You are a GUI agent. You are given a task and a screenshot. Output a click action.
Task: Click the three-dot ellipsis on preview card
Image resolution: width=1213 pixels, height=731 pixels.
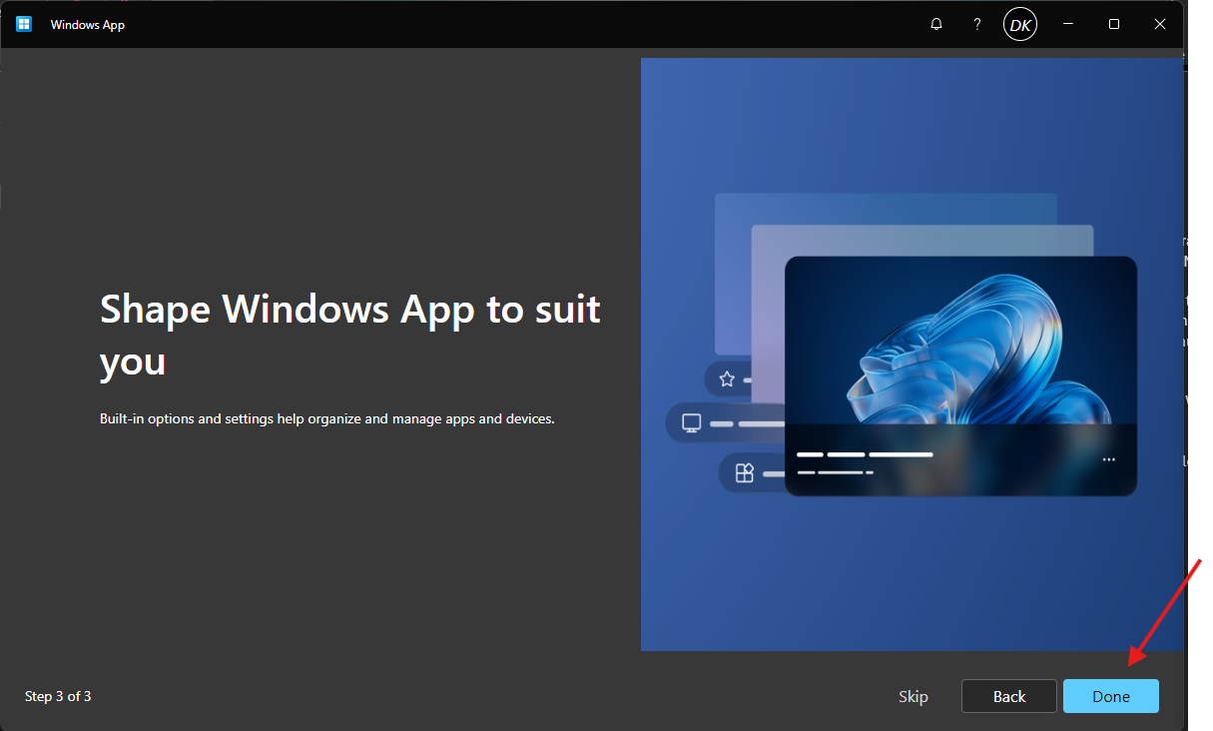[x=1108, y=459]
